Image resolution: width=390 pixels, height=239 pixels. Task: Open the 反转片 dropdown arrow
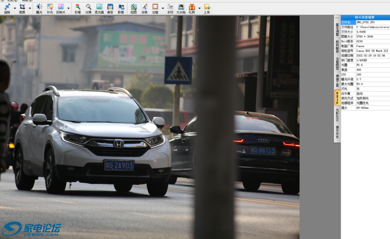68,8
